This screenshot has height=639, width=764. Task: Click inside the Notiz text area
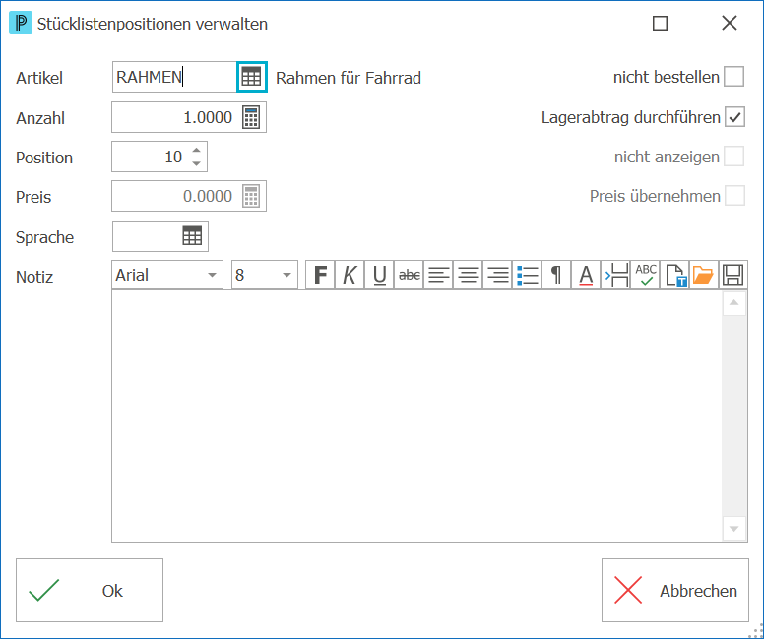416,415
